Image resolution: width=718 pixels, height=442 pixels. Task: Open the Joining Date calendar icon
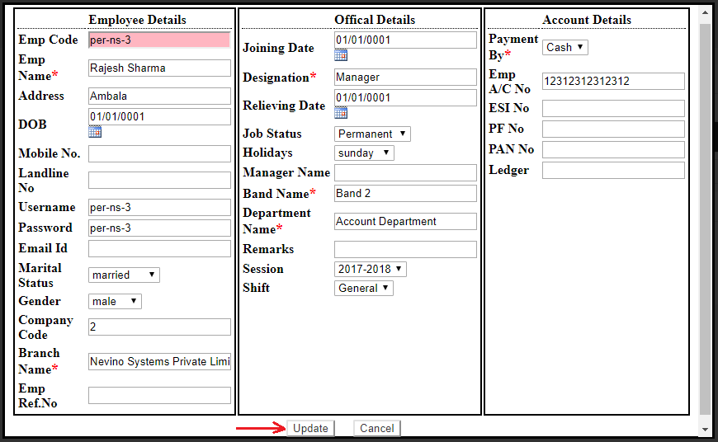pos(341,55)
